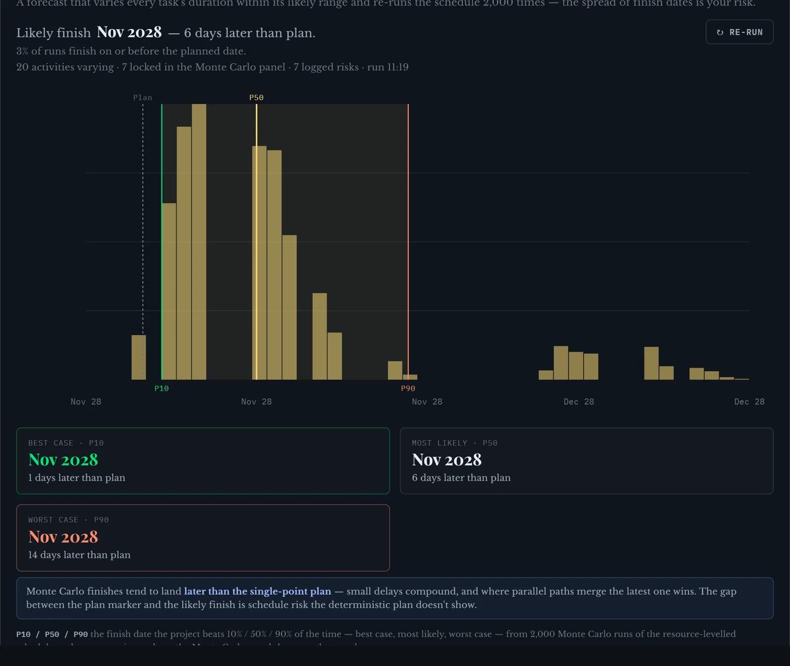Click 'MOST LIKELY · P50' card label
Image resolution: width=790 pixels, height=666 pixels.
tap(455, 443)
